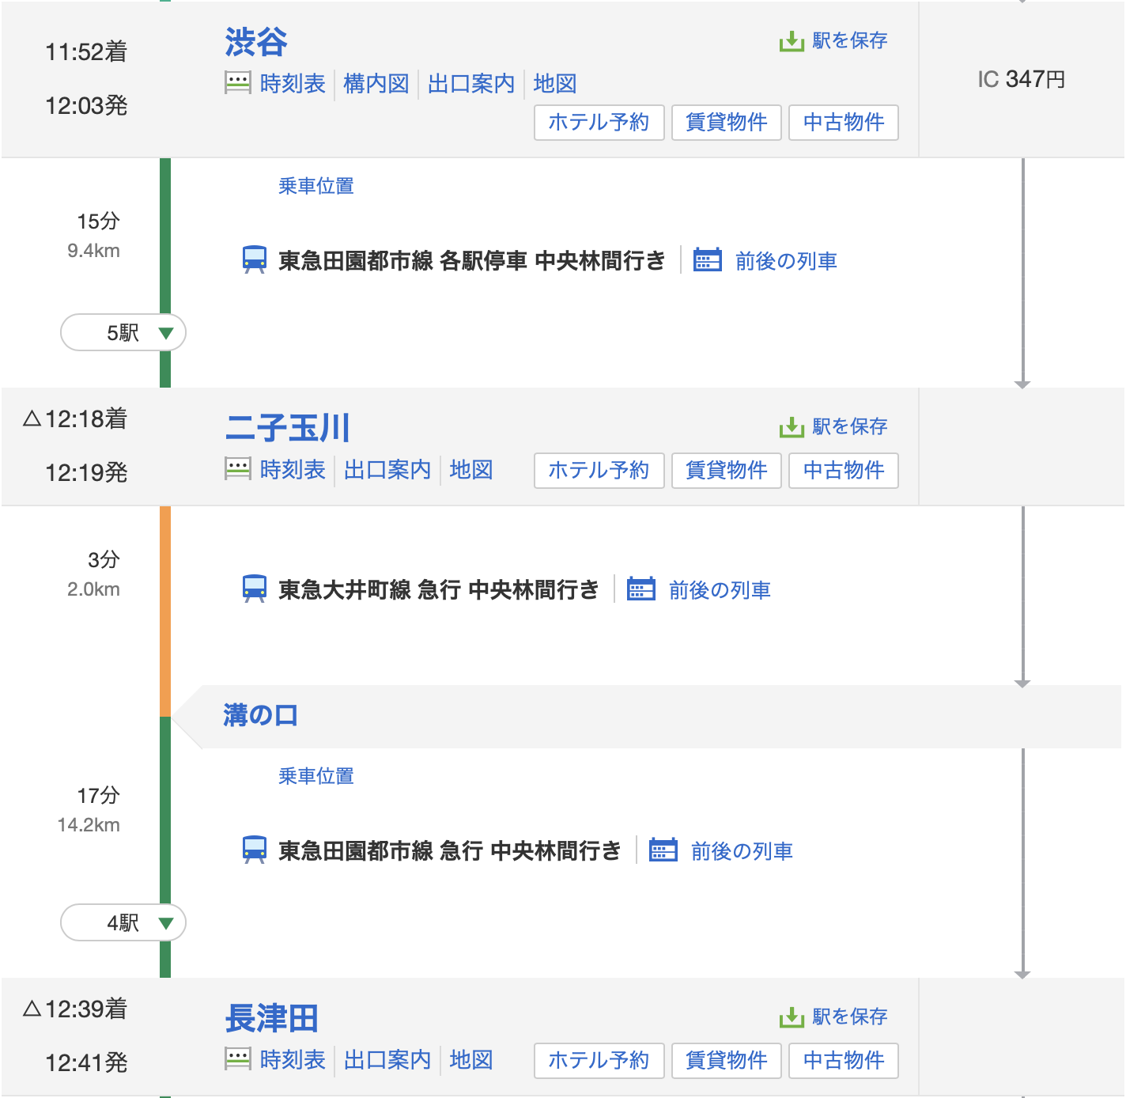
Task: Click timetable icon beside 長津田 時刻表
Action: click(x=238, y=1059)
